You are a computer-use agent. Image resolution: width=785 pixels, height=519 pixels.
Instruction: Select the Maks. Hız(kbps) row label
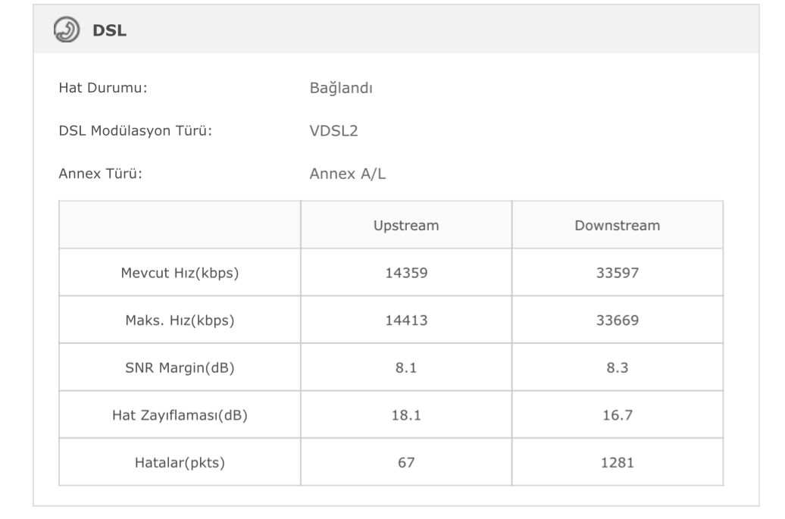click(x=180, y=320)
